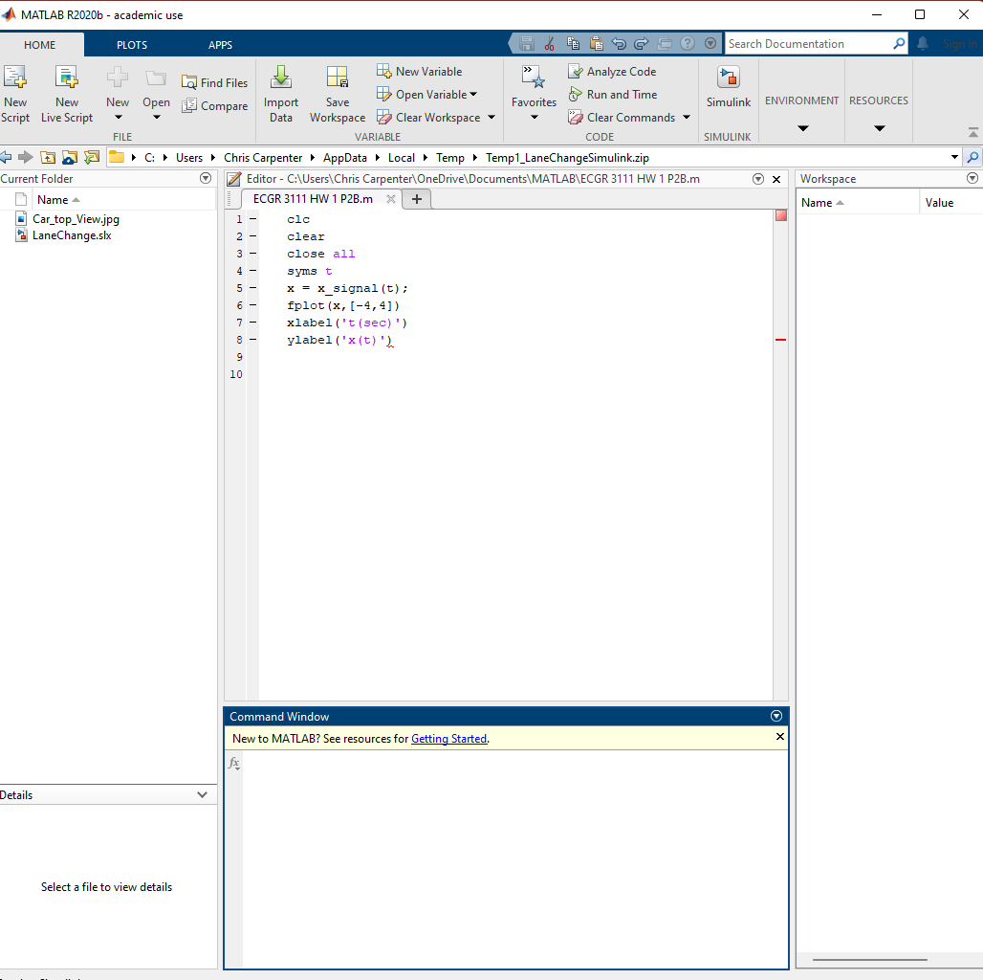Open the Favorites dropdown menu
The width and height of the screenshot is (983, 980).
pos(534,118)
